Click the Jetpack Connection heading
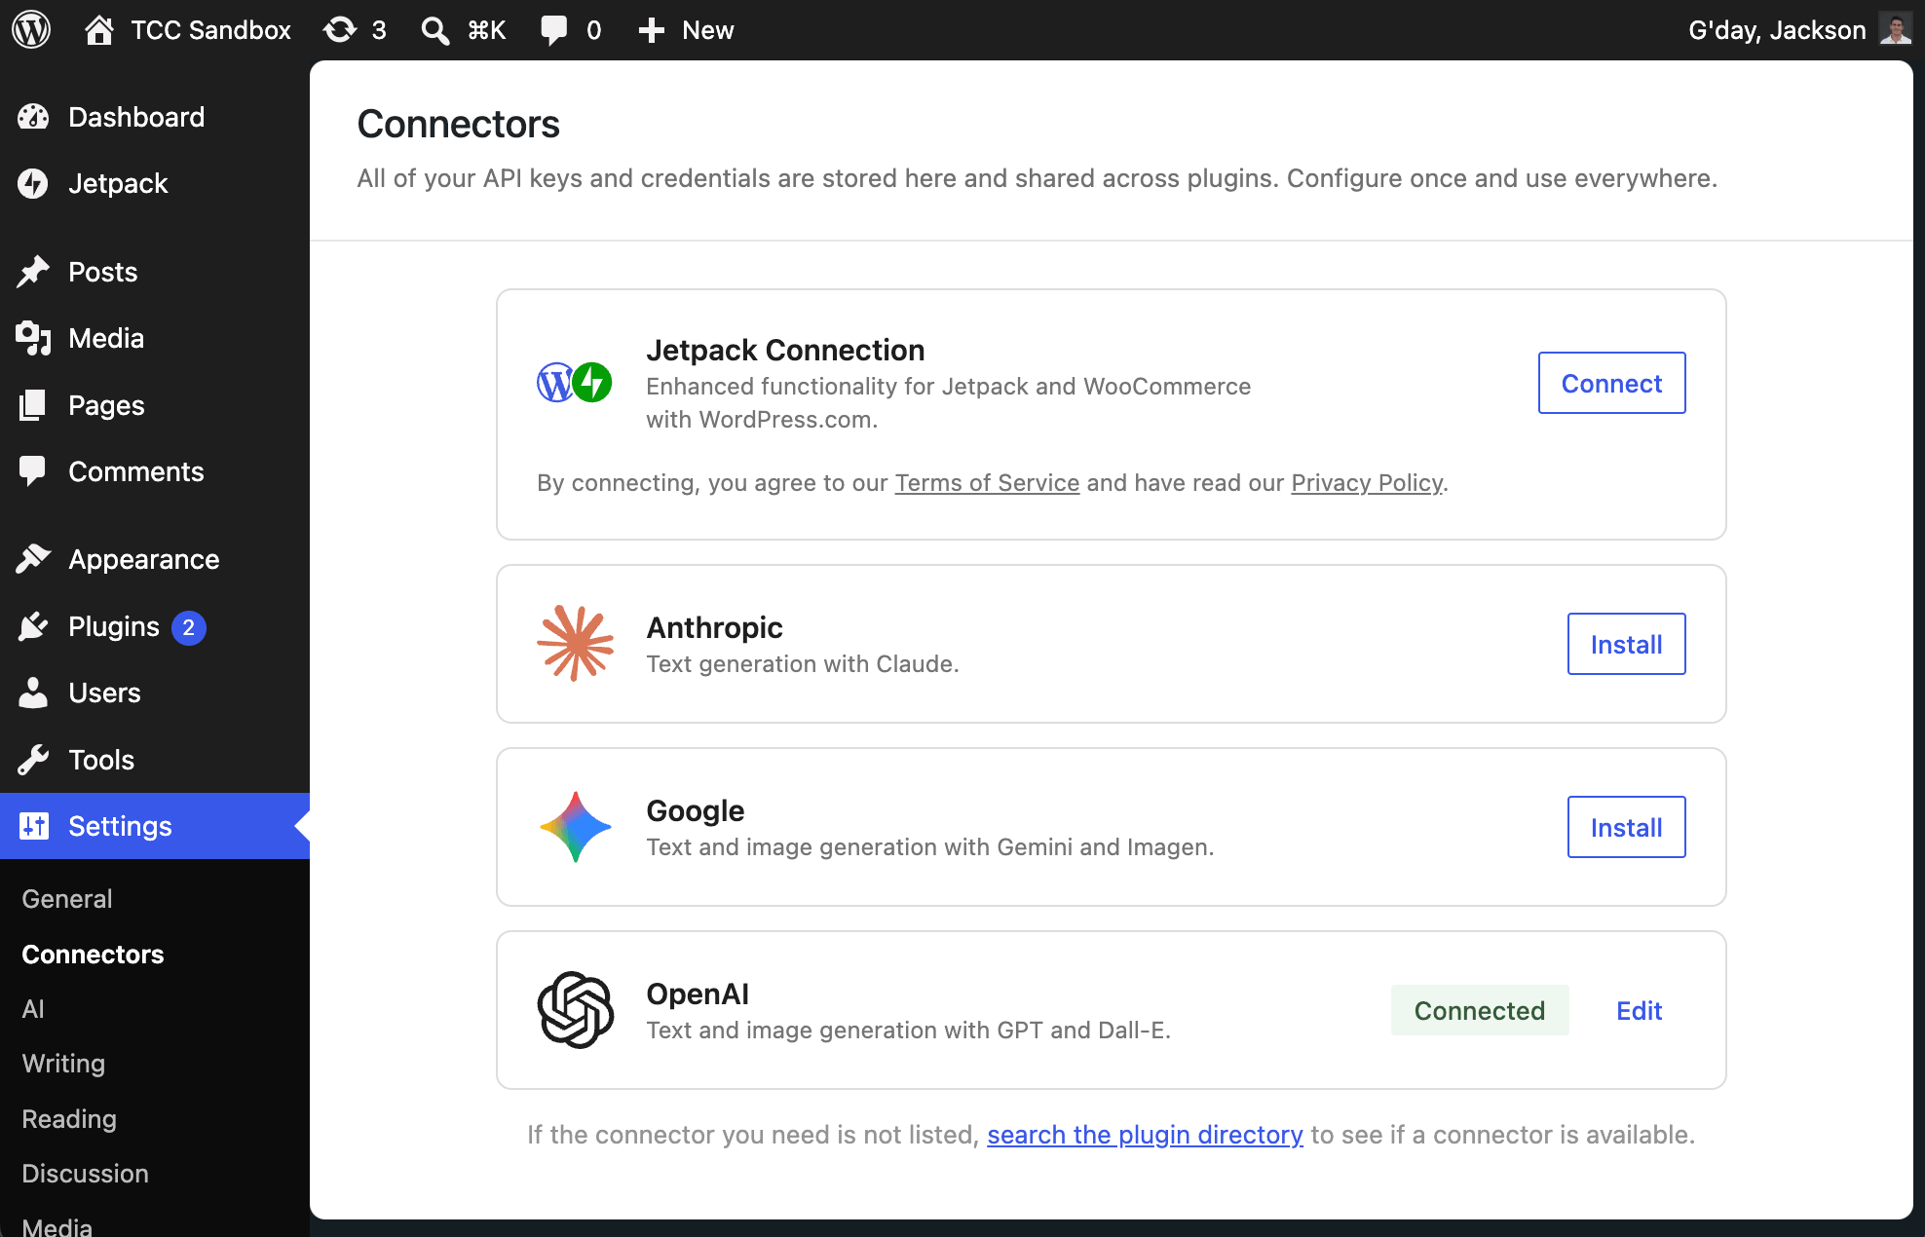This screenshot has width=1925, height=1237. point(785,350)
